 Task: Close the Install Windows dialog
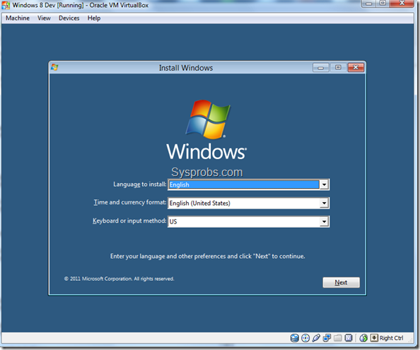(x=356, y=67)
